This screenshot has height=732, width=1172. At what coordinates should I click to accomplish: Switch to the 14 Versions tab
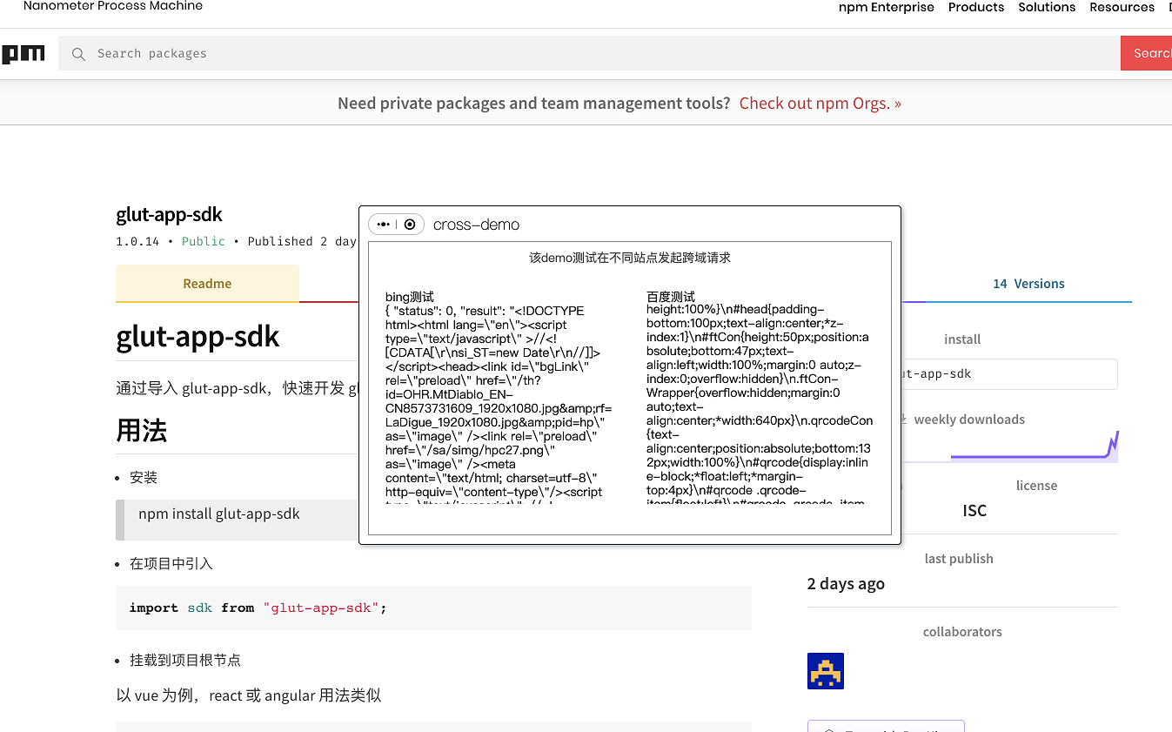(1028, 284)
